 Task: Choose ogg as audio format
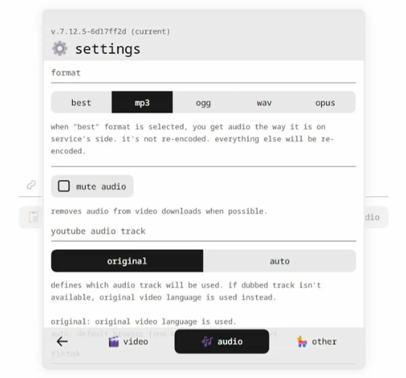pyautogui.click(x=203, y=102)
